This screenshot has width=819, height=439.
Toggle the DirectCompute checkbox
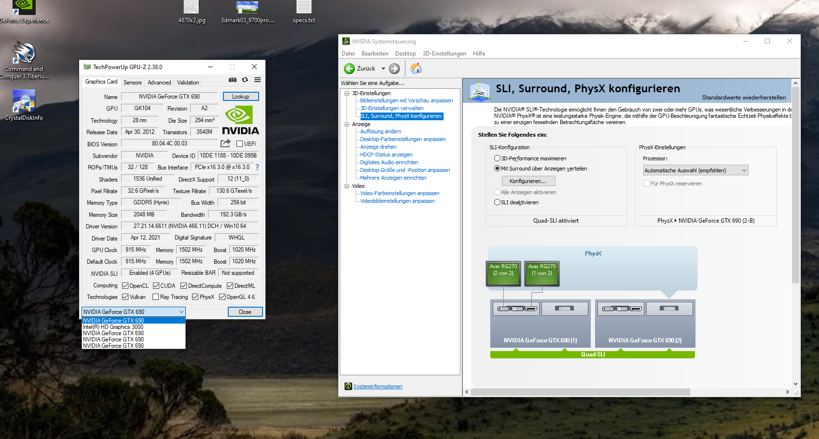[184, 286]
